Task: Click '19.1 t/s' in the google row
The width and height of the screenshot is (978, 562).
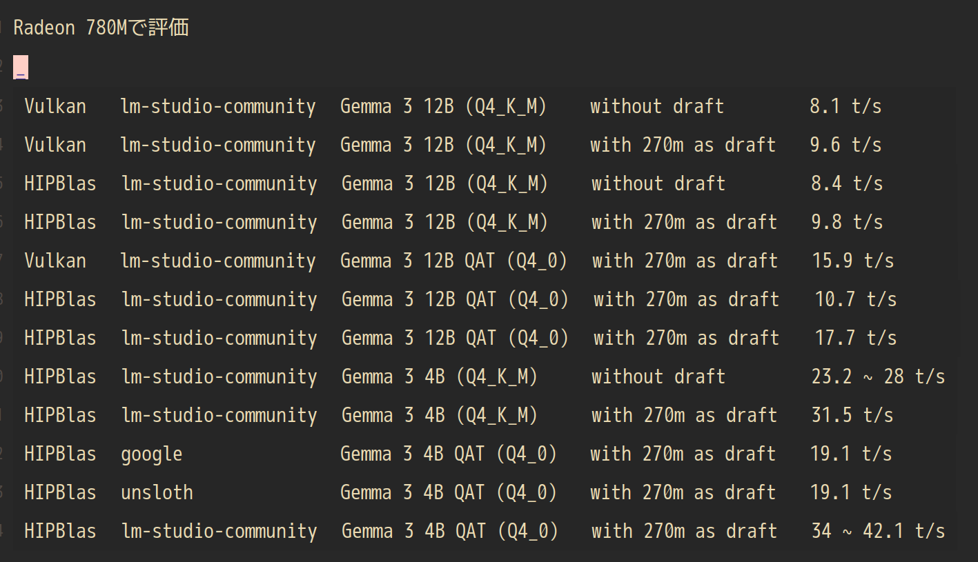Action: coord(851,454)
